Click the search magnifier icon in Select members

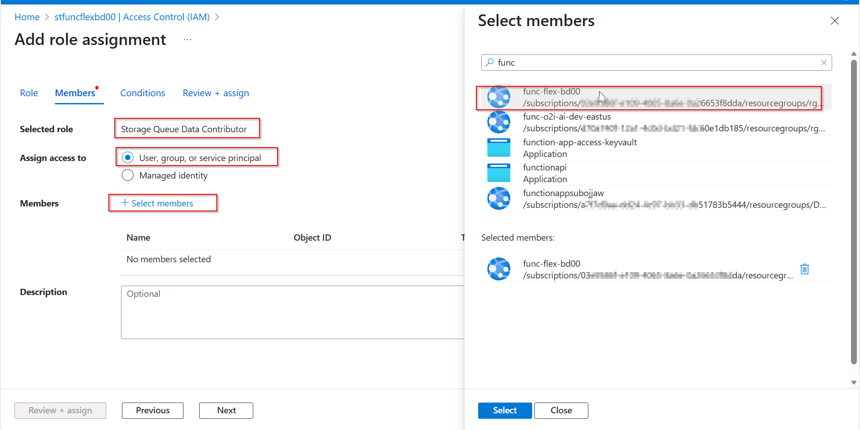click(x=490, y=63)
